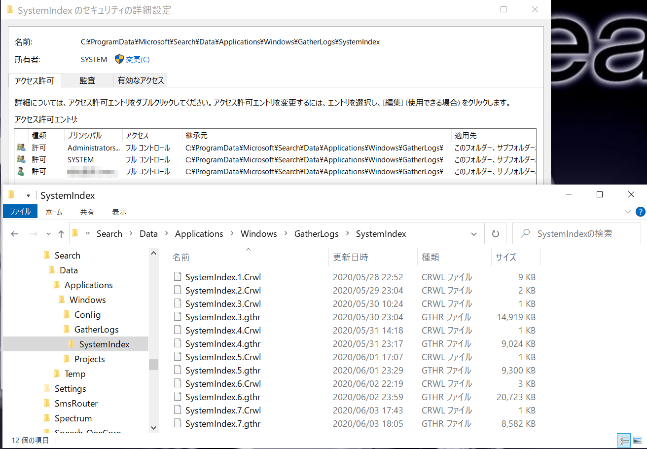
Task: Select the Administrators permission entry
Action: click(275, 148)
